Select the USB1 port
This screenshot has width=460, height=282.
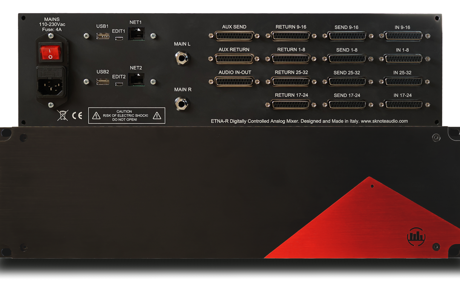point(103,36)
